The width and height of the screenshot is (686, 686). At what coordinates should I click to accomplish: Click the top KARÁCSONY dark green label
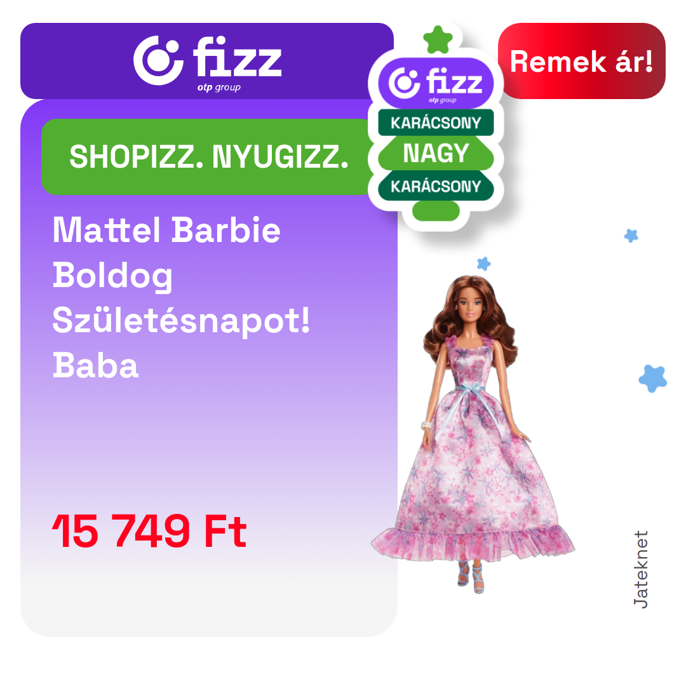pyautogui.click(x=436, y=123)
